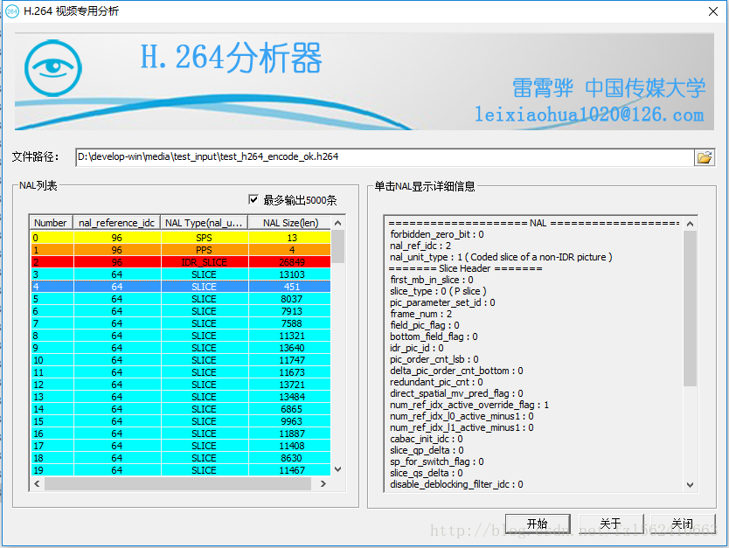Click the H.264 app icon in title bar

11,11
